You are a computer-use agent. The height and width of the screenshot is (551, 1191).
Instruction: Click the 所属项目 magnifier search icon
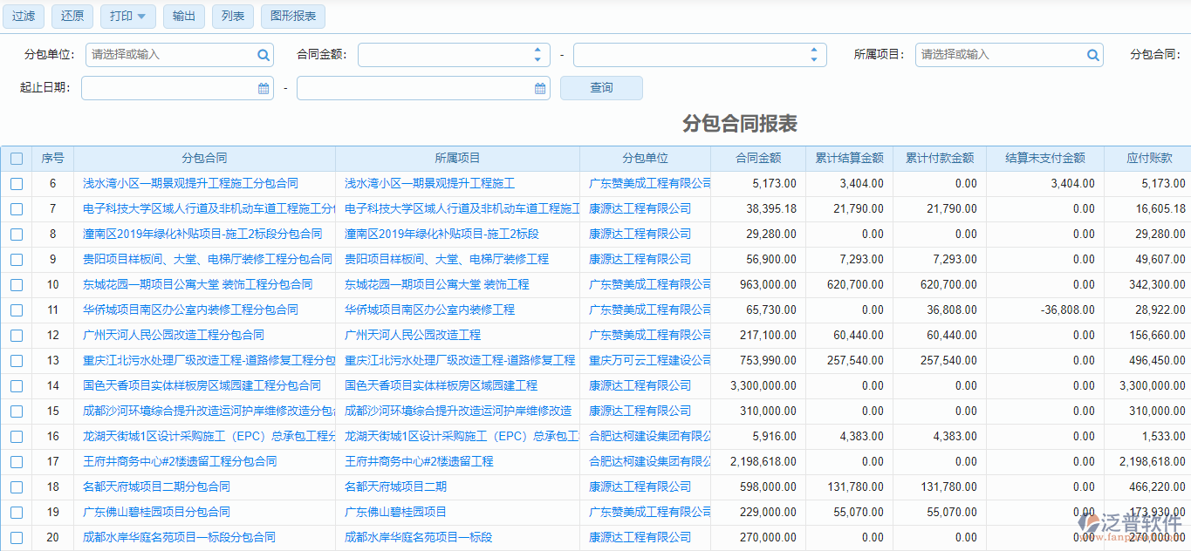click(1092, 54)
